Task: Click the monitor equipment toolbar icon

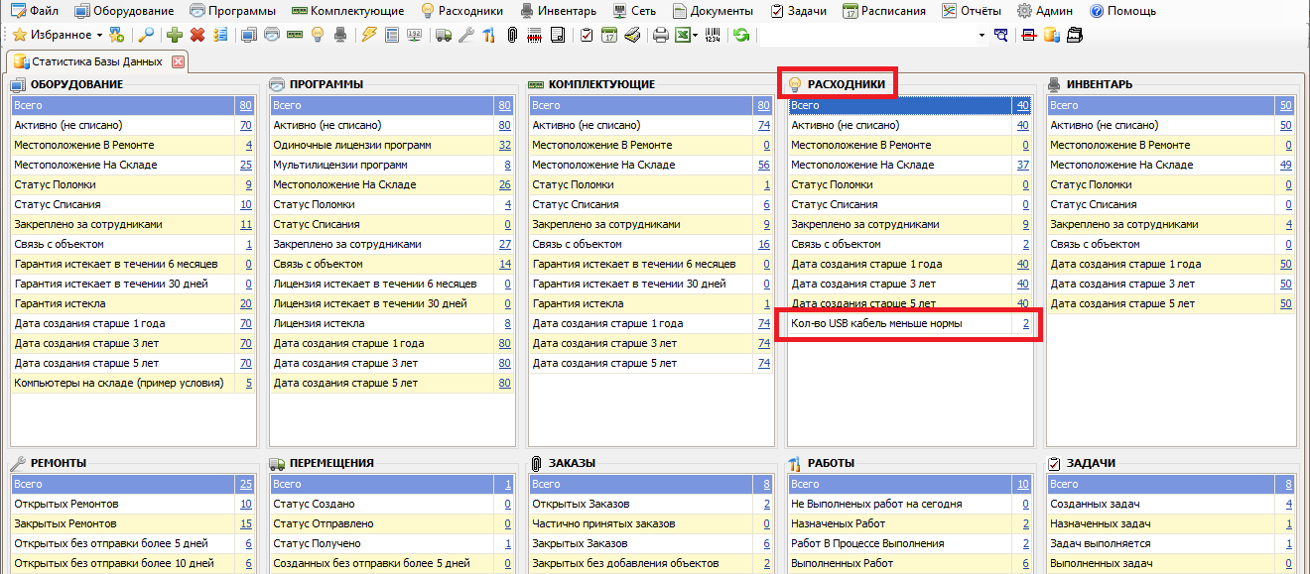Action: click(248, 35)
